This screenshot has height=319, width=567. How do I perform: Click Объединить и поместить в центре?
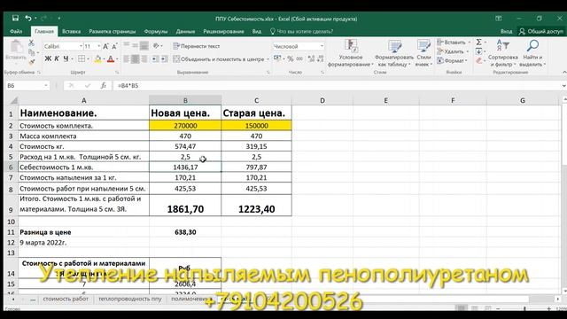(219, 59)
